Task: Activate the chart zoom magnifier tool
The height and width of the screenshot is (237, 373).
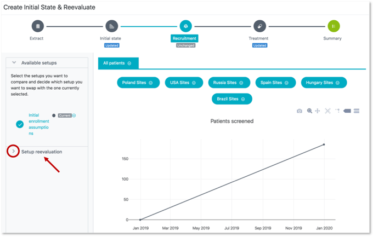Action: point(309,111)
